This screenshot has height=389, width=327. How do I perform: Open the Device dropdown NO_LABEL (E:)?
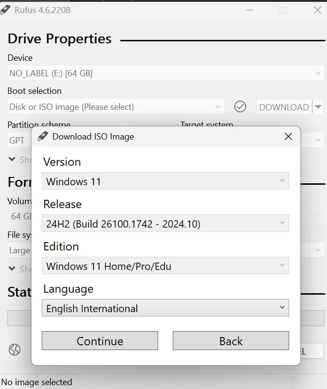coord(165,73)
